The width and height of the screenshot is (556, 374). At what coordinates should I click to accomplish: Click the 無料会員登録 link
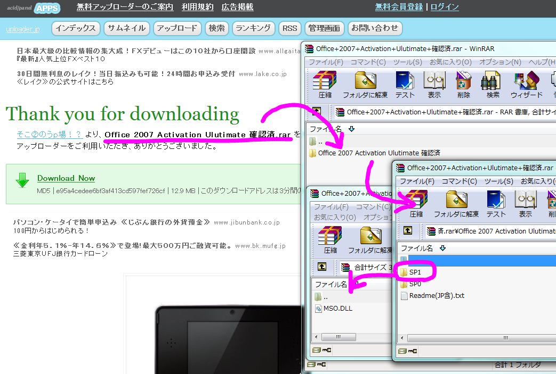[399, 7]
